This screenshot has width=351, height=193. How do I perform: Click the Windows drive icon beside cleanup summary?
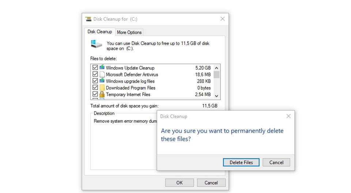pos(97,44)
